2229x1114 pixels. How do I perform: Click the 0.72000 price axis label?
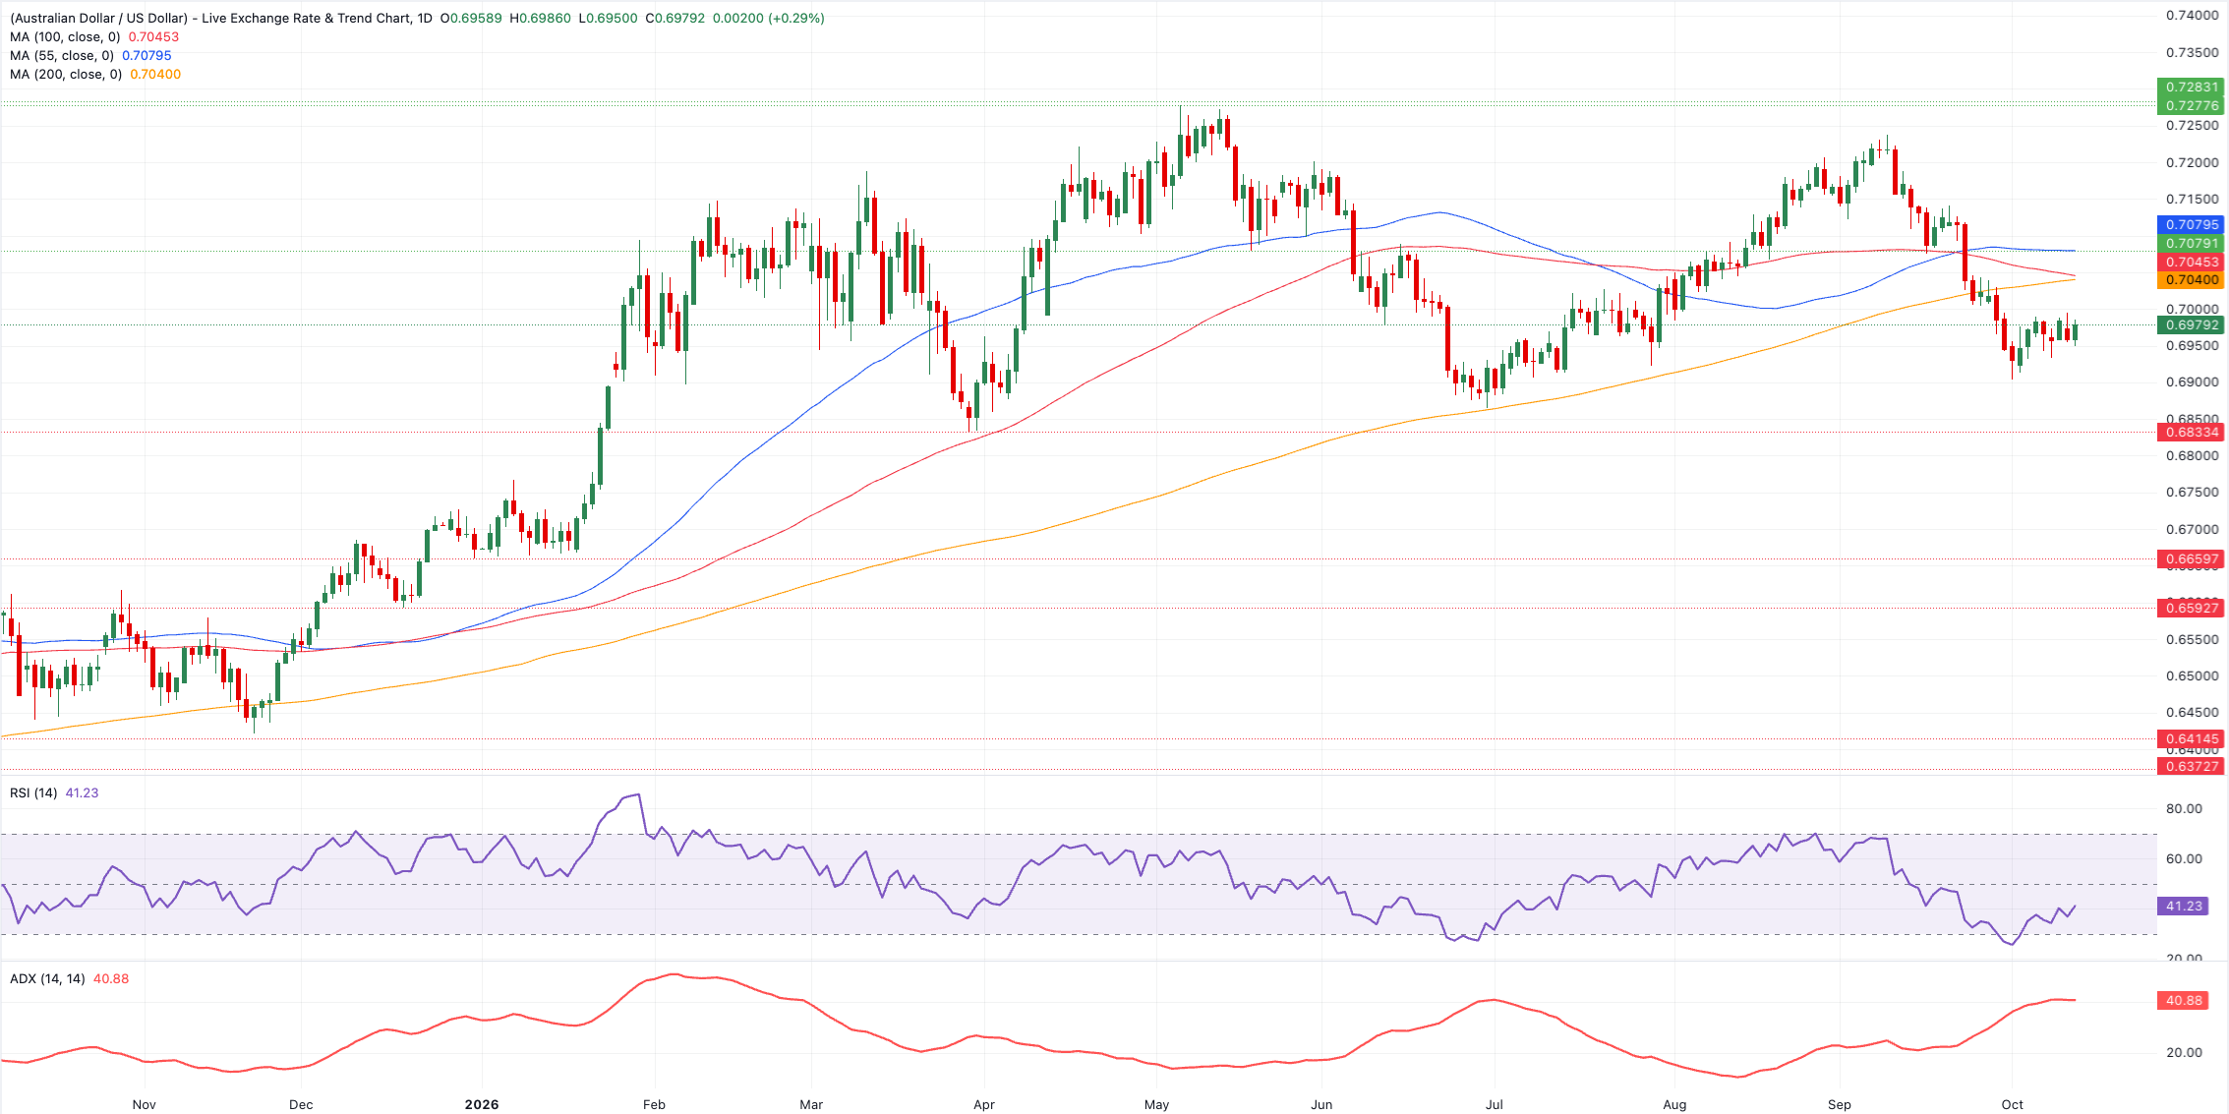click(x=2192, y=163)
